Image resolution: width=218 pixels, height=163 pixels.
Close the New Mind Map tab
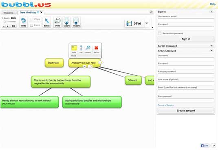coord(42,12)
